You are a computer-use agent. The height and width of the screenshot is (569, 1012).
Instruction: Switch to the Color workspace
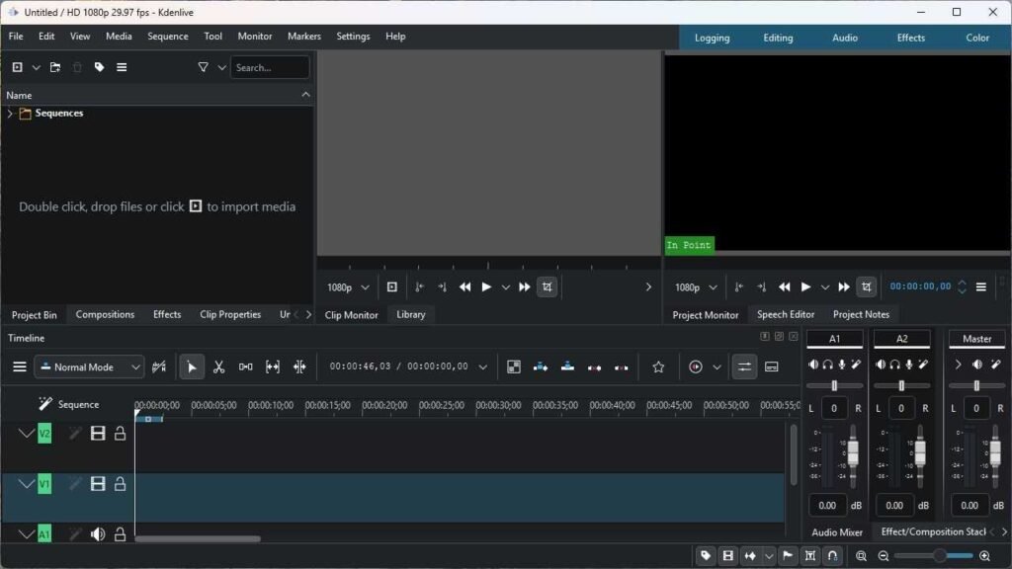976,38
